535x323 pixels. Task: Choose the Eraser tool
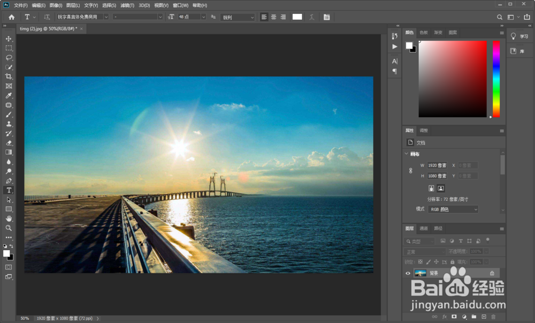coord(9,143)
